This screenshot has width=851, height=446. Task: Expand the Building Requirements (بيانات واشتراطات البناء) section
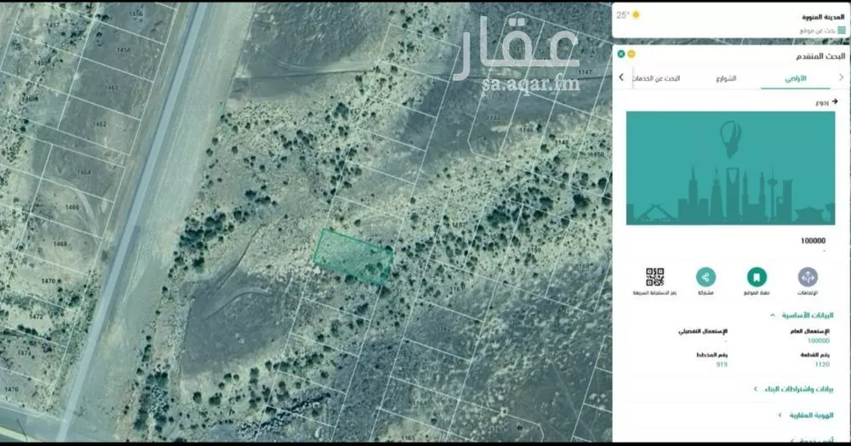755,389
